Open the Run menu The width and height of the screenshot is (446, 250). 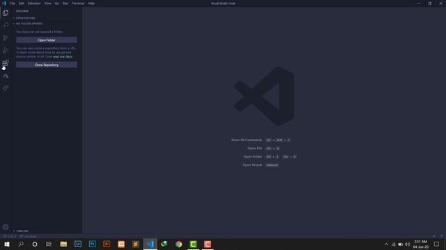[x=66, y=3]
